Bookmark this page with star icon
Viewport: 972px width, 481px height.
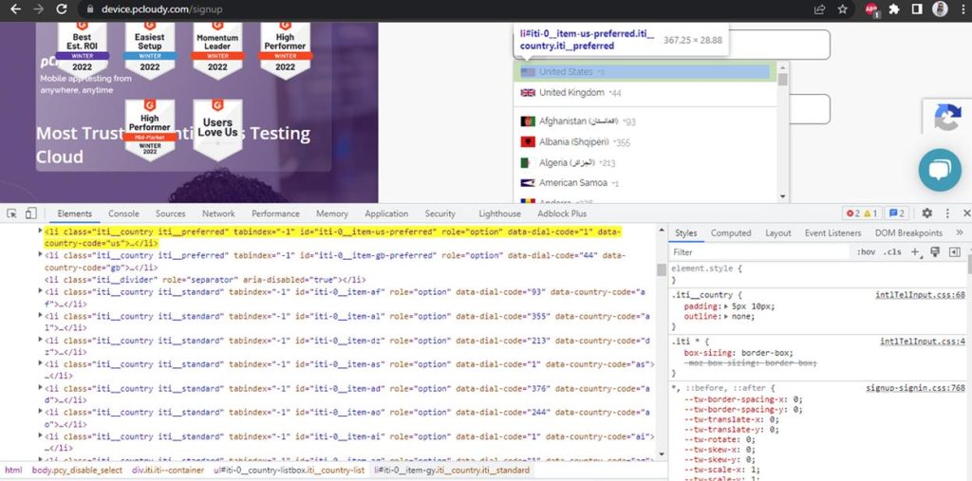[843, 9]
